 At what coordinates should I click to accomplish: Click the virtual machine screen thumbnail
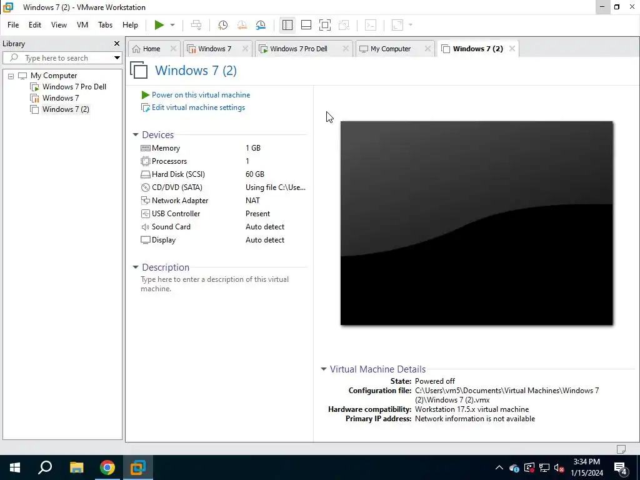pos(476,223)
